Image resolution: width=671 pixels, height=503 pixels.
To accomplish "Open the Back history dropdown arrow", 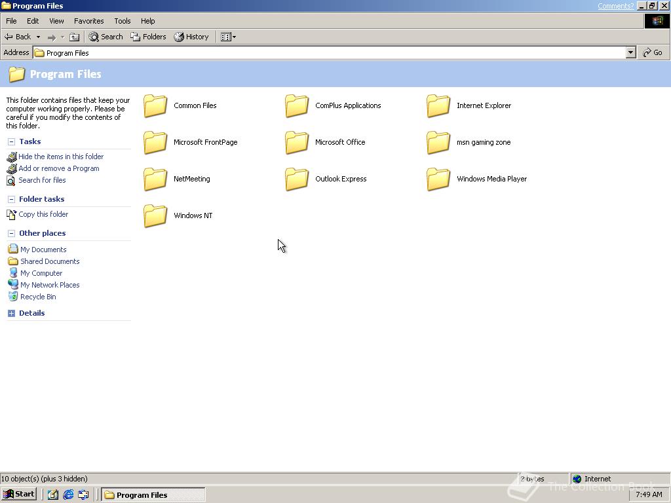I will coord(38,37).
